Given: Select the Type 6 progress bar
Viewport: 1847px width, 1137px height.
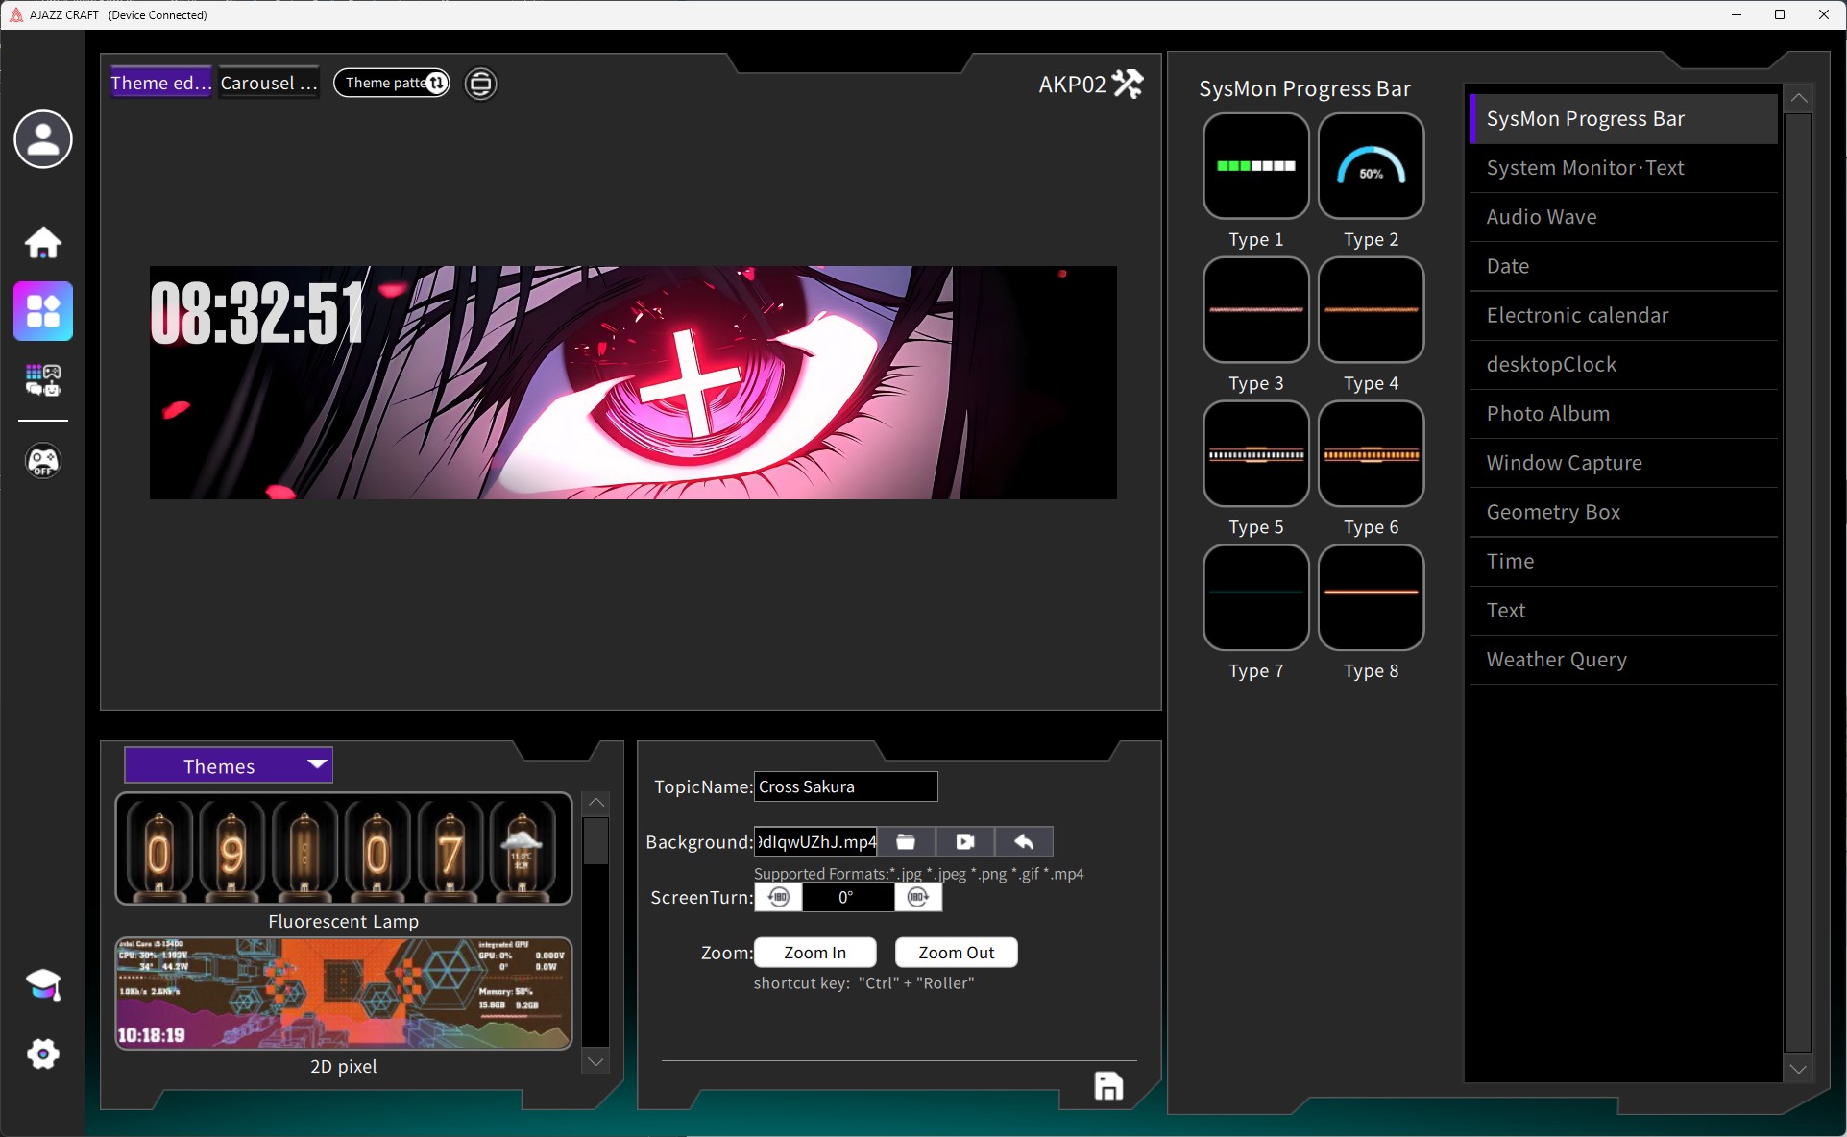Looking at the screenshot, I should pos(1372,454).
